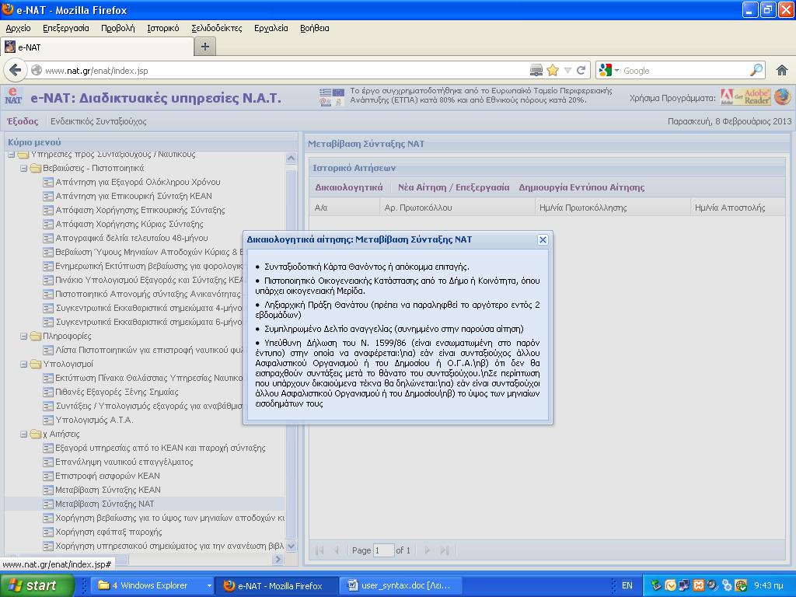This screenshot has height=597, width=796.
Task: Click the Έξοδος logout link
Action: click(23, 121)
